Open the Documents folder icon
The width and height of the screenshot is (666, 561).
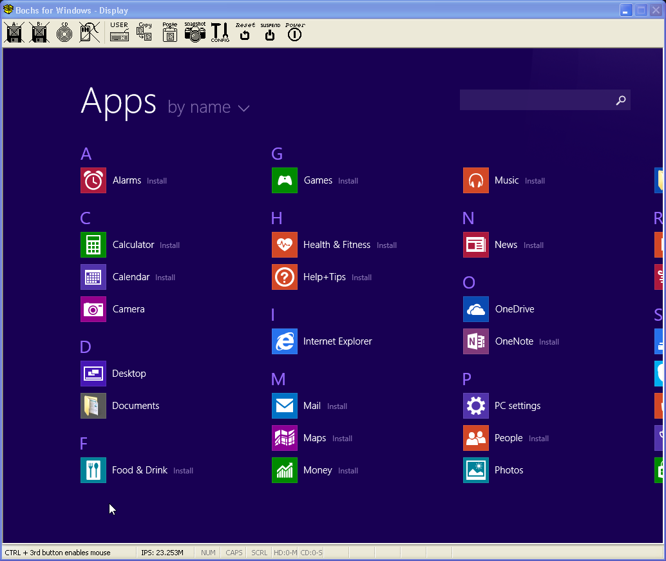[x=93, y=406]
